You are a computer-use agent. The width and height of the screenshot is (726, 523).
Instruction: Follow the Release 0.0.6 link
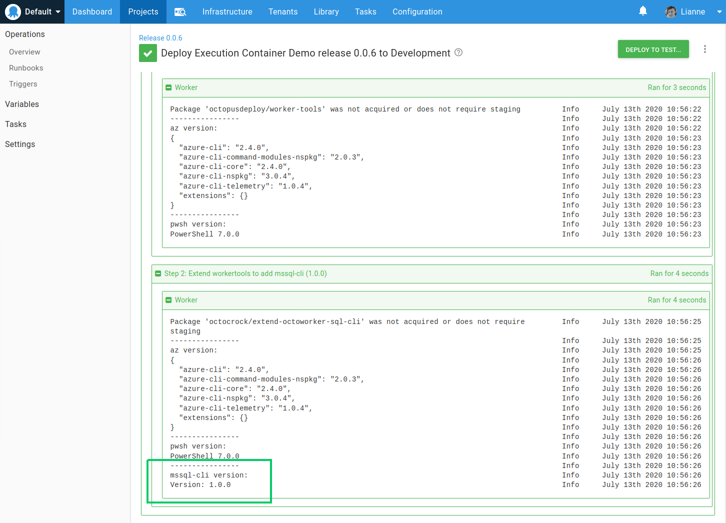coord(160,38)
